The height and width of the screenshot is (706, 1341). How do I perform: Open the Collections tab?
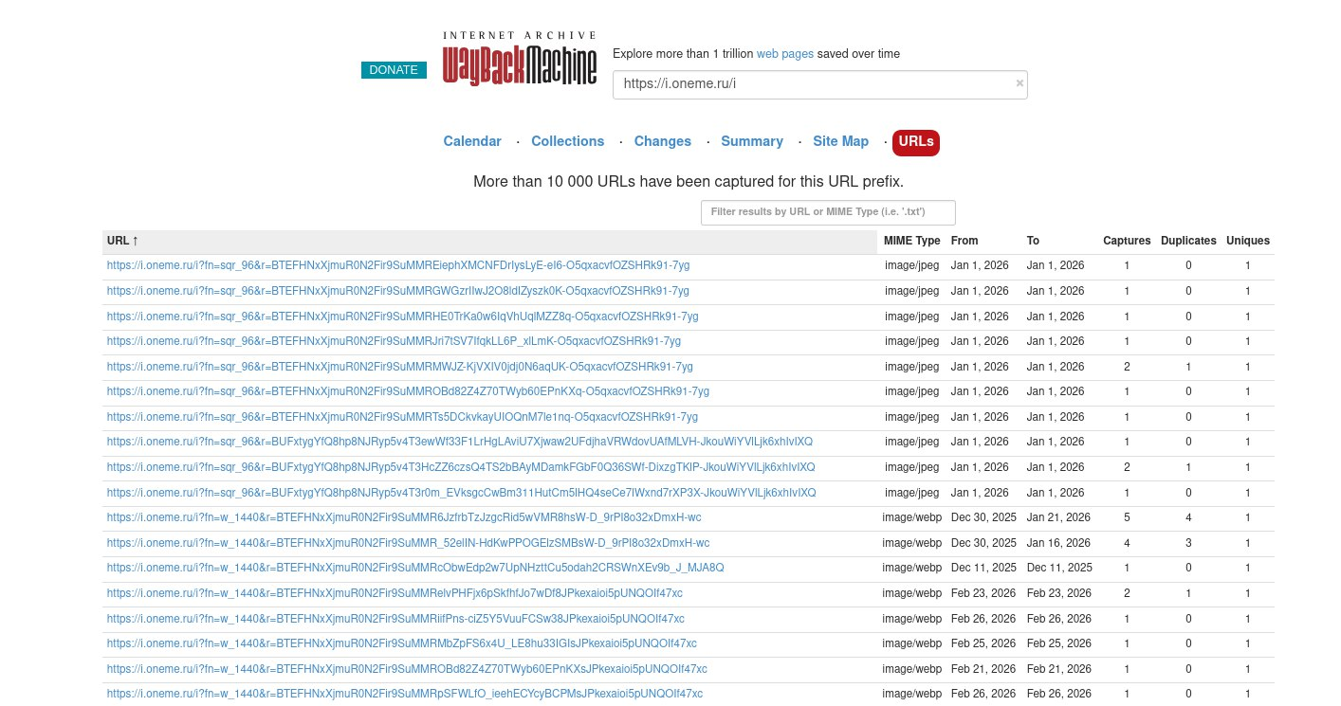(x=567, y=142)
